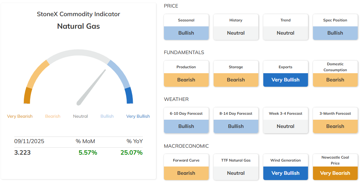Screen dimensions: 360x183
Task: Click the Seasonal Bullish indicator card
Action: tap(186, 27)
